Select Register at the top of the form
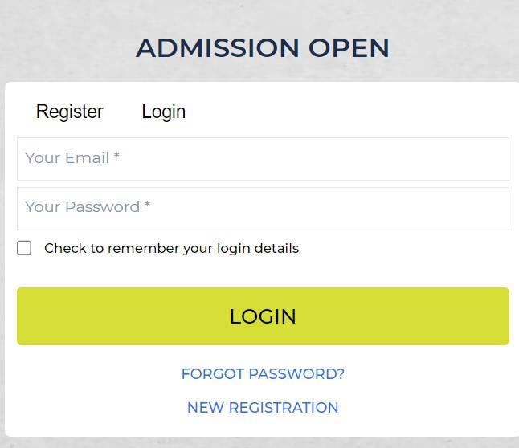The height and width of the screenshot is (448, 519). [x=70, y=112]
